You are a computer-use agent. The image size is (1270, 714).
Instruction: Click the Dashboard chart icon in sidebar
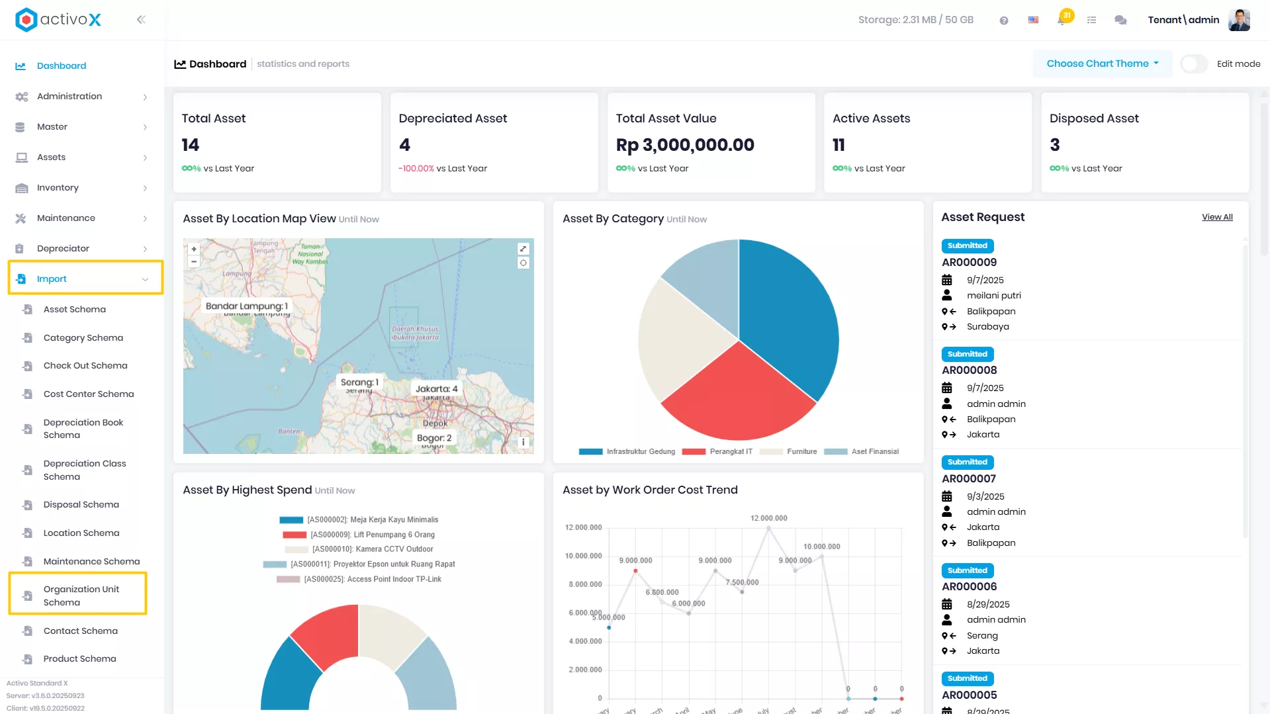[21, 66]
